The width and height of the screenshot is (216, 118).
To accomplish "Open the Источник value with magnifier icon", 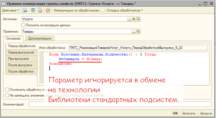I will click(x=138, y=19).
